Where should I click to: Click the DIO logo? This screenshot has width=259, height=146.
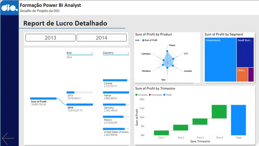point(9,8)
